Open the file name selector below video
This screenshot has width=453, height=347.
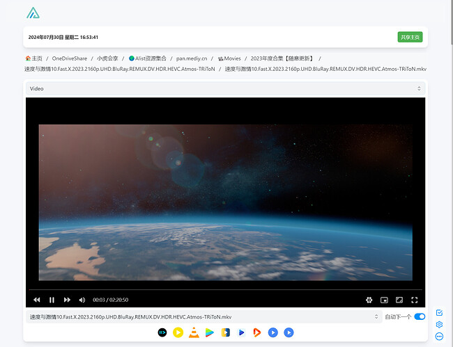[x=204, y=316]
